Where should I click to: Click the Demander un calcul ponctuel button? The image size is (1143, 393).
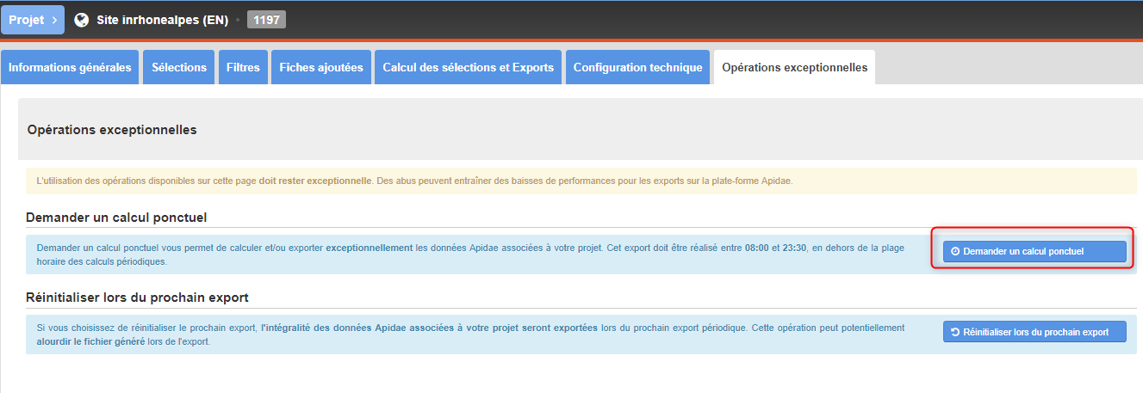coord(1034,251)
